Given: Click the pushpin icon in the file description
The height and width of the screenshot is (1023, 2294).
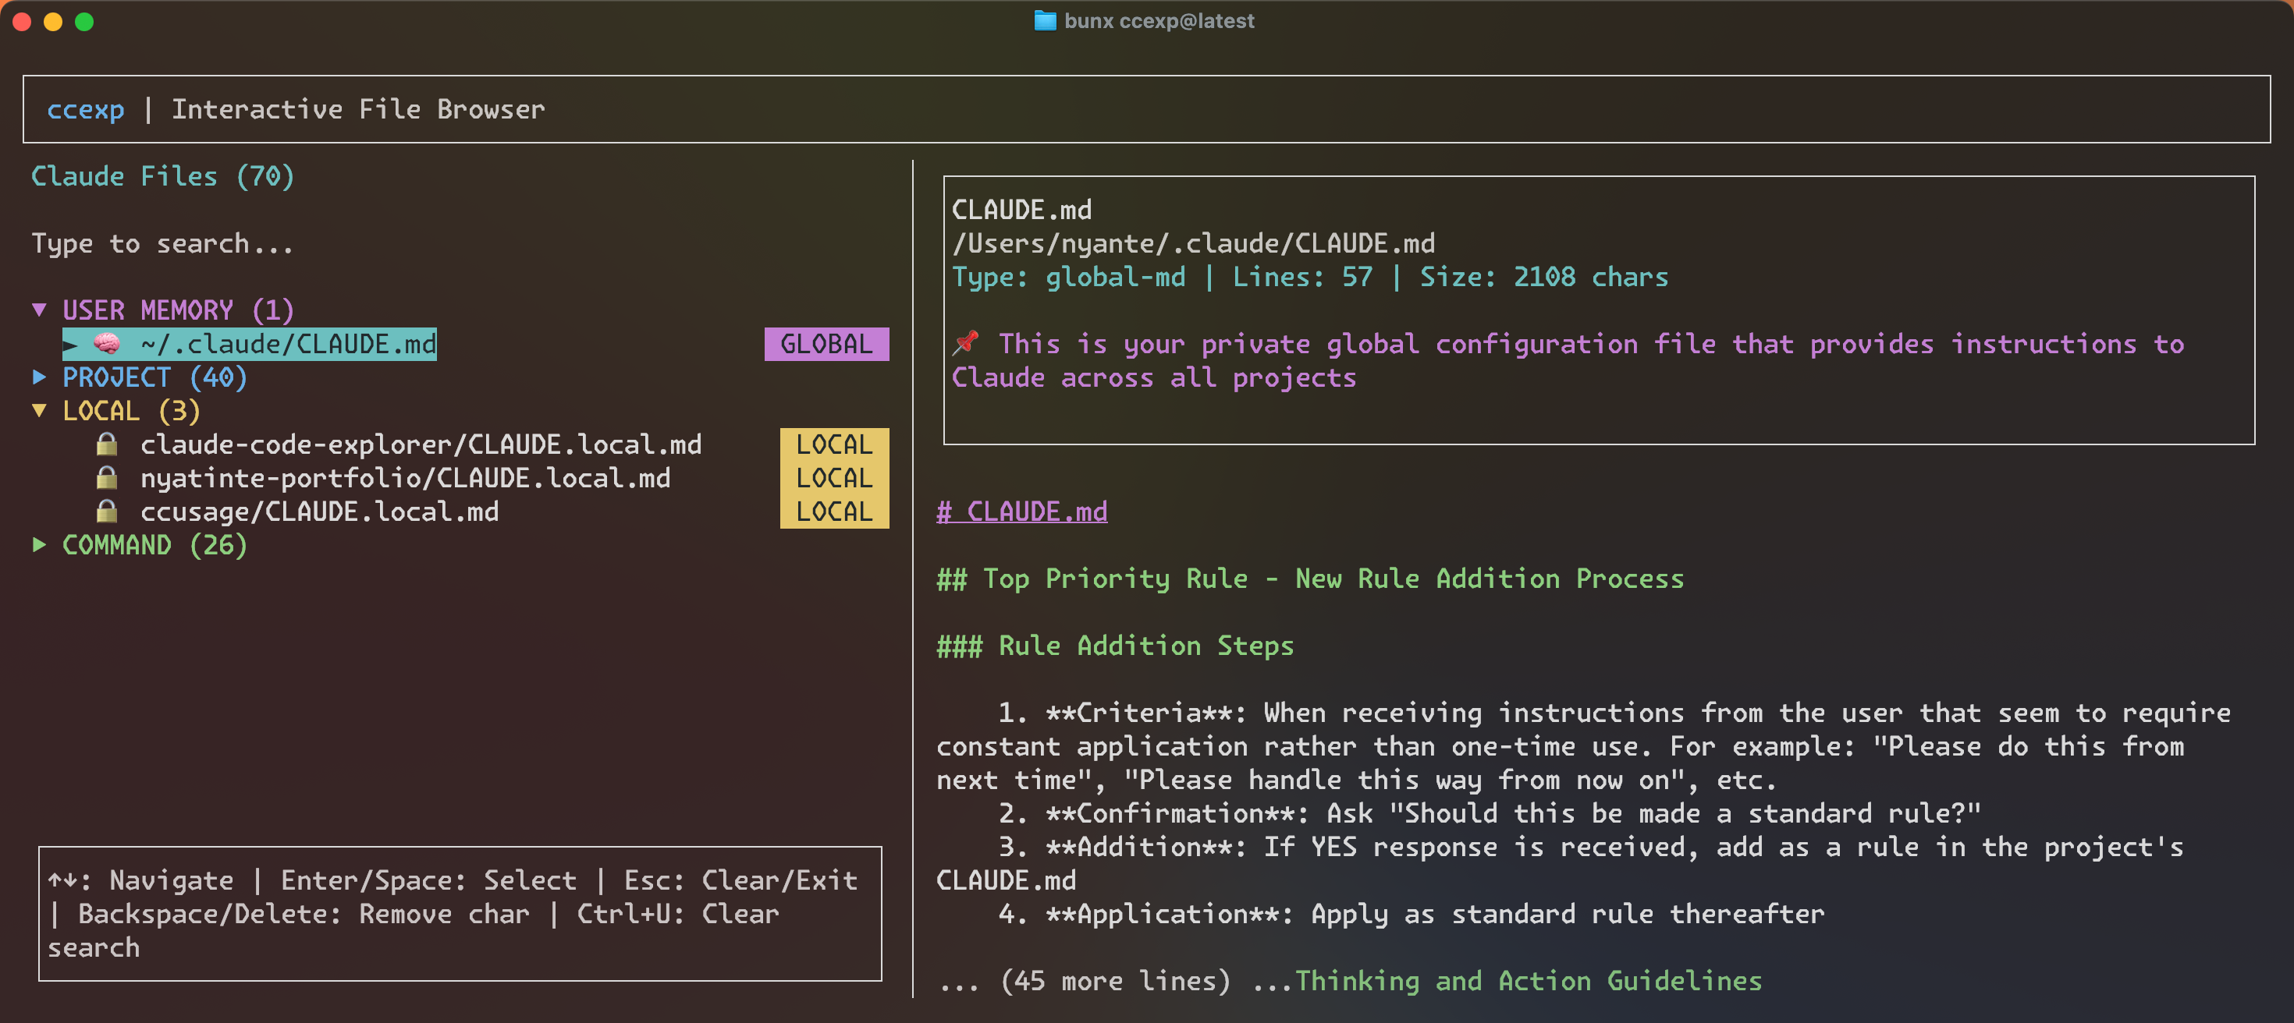Looking at the screenshot, I should 965,342.
